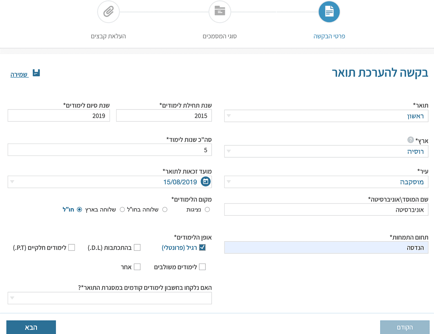Click the help question mark next to ארץ
The image size is (434, 334).
(x=410, y=140)
